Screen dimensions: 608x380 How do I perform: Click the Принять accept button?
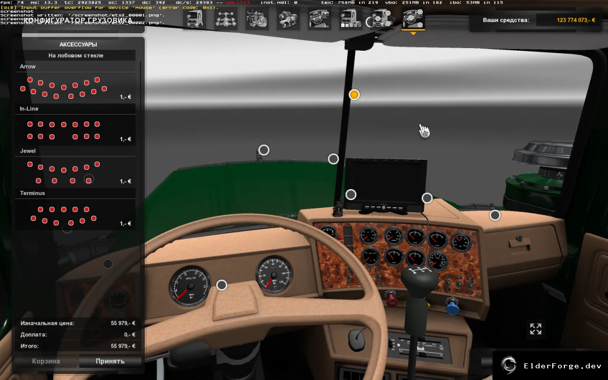tap(110, 361)
